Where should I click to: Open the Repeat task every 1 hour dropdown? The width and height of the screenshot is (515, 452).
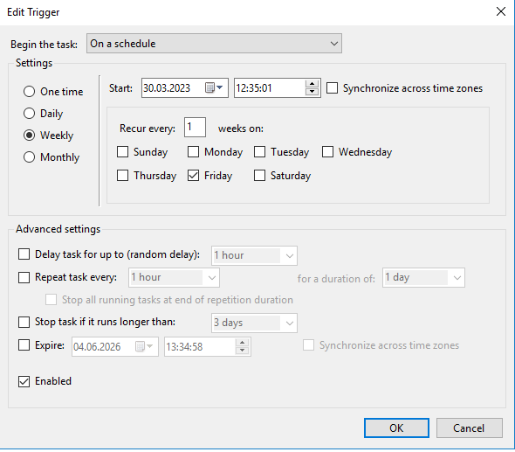[x=174, y=278]
